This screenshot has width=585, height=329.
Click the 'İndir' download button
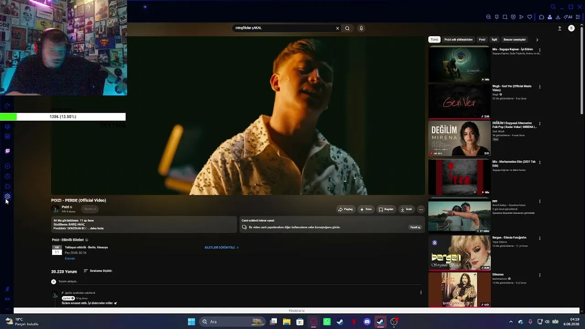[x=406, y=209]
